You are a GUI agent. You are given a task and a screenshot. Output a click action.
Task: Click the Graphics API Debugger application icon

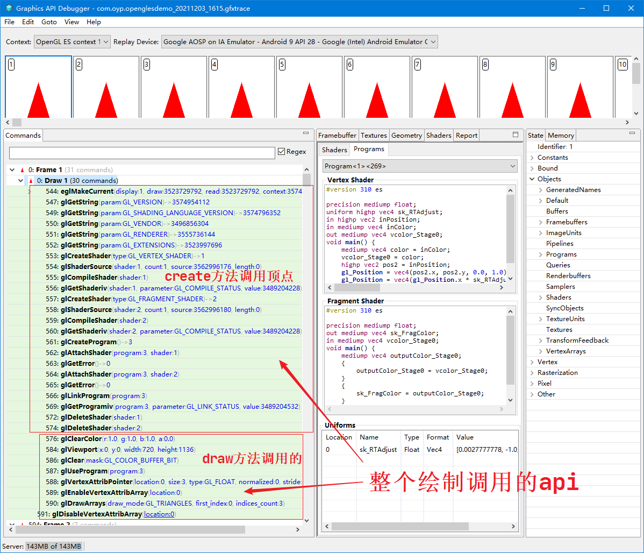click(x=9, y=8)
